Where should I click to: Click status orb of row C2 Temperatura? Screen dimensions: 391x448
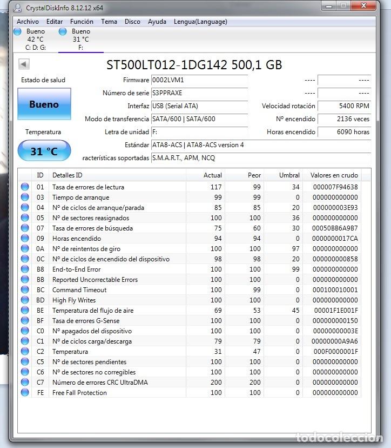click(25, 352)
